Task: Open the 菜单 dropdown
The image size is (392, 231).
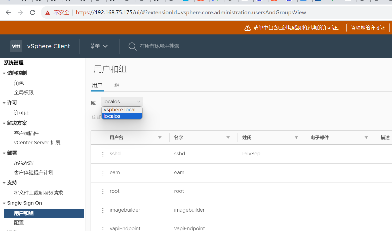Action: [x=99, y=46]
